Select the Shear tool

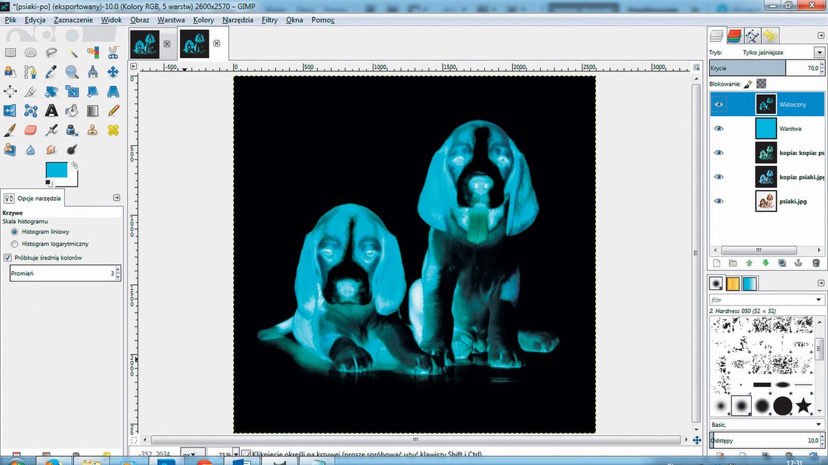pos(93,91)
